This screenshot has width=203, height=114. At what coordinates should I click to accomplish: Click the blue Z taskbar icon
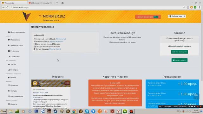(x=93, y=111)
